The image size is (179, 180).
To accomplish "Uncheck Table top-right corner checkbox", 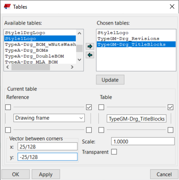I will tap(170, 107).
